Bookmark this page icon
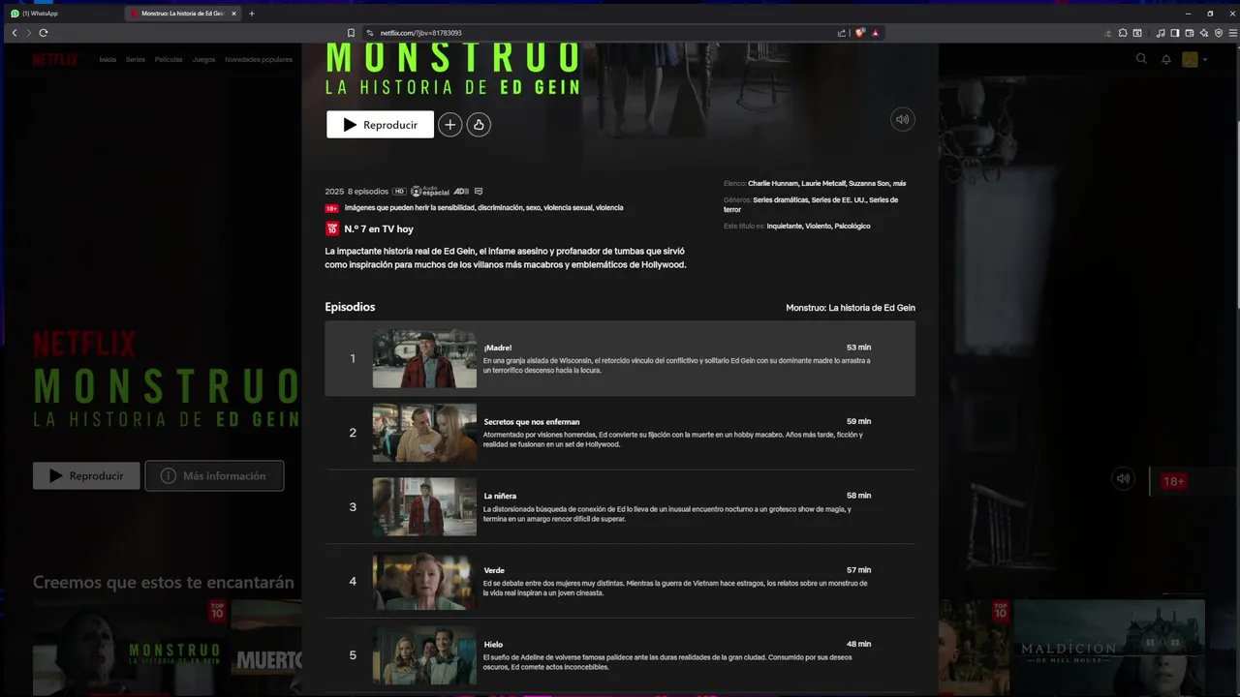Screen dimensions: 1240x697 351,33
